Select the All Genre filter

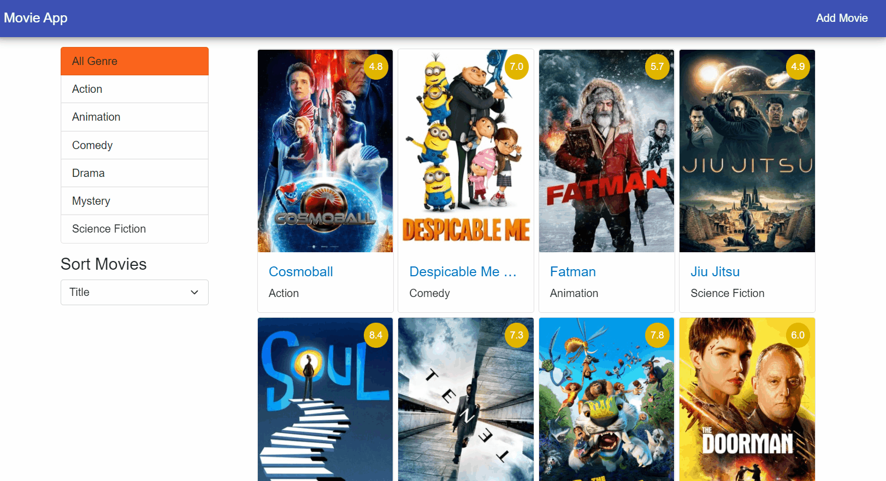tap(134, 61)
